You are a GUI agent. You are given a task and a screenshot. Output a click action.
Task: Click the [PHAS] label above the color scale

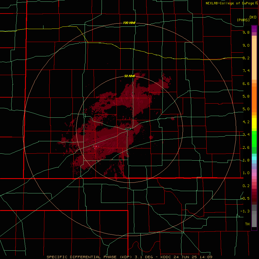tap(243, 20)
